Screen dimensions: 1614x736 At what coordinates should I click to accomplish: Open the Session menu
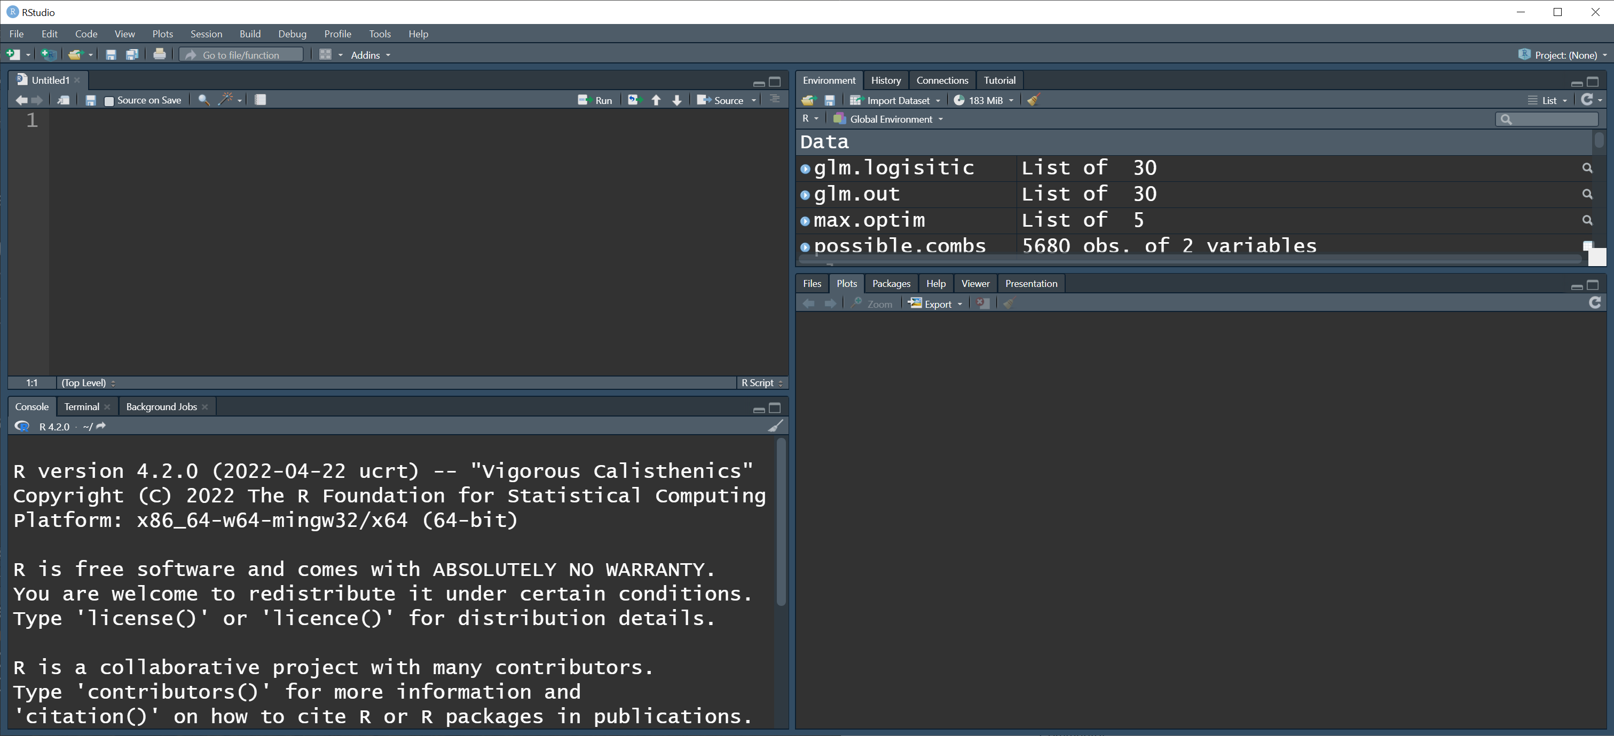[206, 34]
